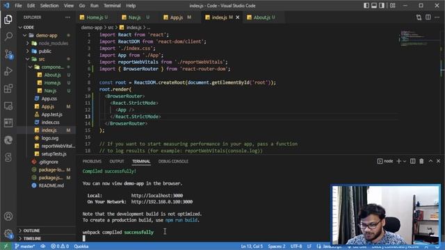Open the Help menu
The image size is (445, 250).
(x=131, y=6)
